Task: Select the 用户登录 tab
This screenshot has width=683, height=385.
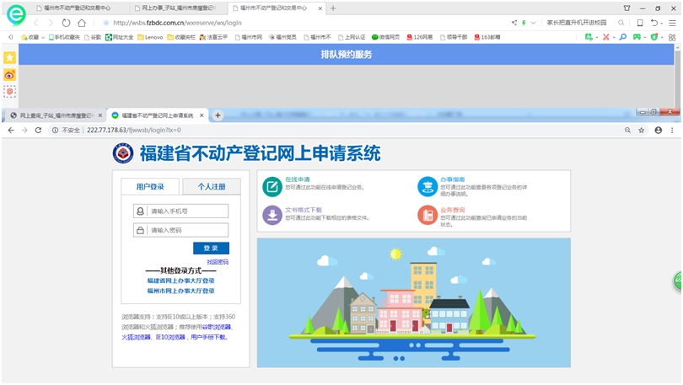Action: click(x=150, y=187)
